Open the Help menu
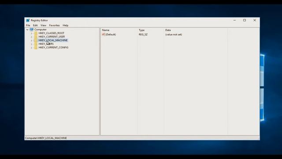This screenshot has height=159, width=282. [66, 26]
